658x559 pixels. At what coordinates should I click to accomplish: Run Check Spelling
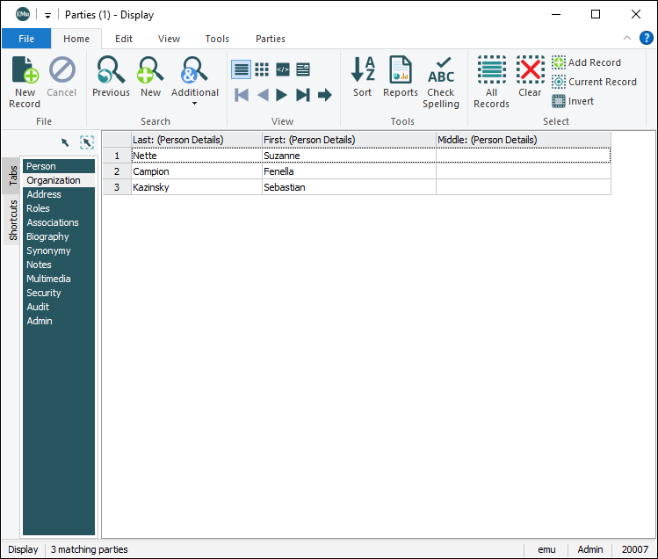click(440, 82)
